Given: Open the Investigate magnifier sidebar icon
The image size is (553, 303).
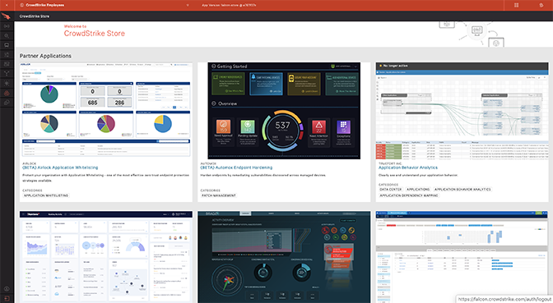Looking at the screenshot, I should click(7, 35).
